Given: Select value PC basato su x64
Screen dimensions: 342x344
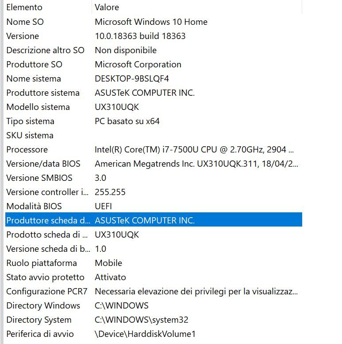Looking at the screenshot, I should (127, 121).
